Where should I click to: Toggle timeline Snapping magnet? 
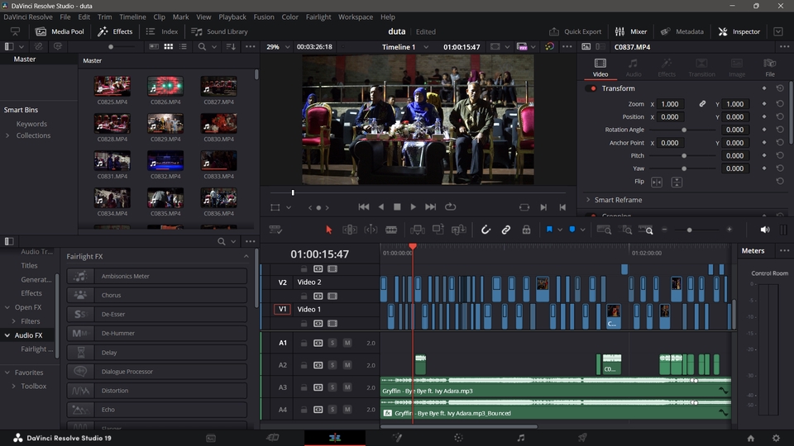pos(485,230)
